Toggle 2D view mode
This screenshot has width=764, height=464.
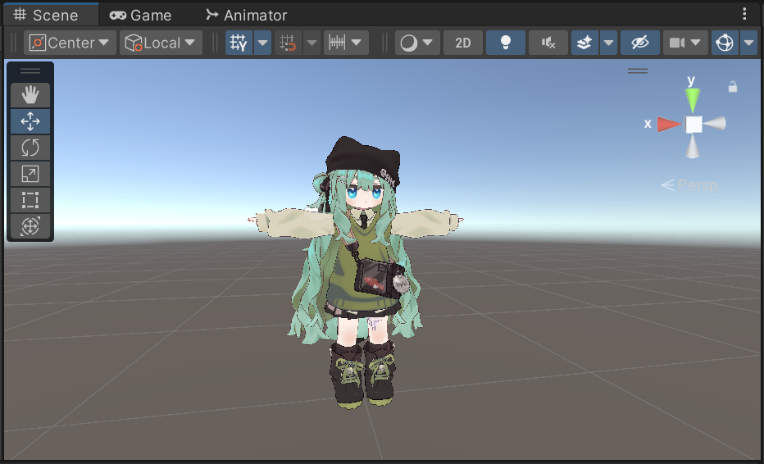click(463, 43)
